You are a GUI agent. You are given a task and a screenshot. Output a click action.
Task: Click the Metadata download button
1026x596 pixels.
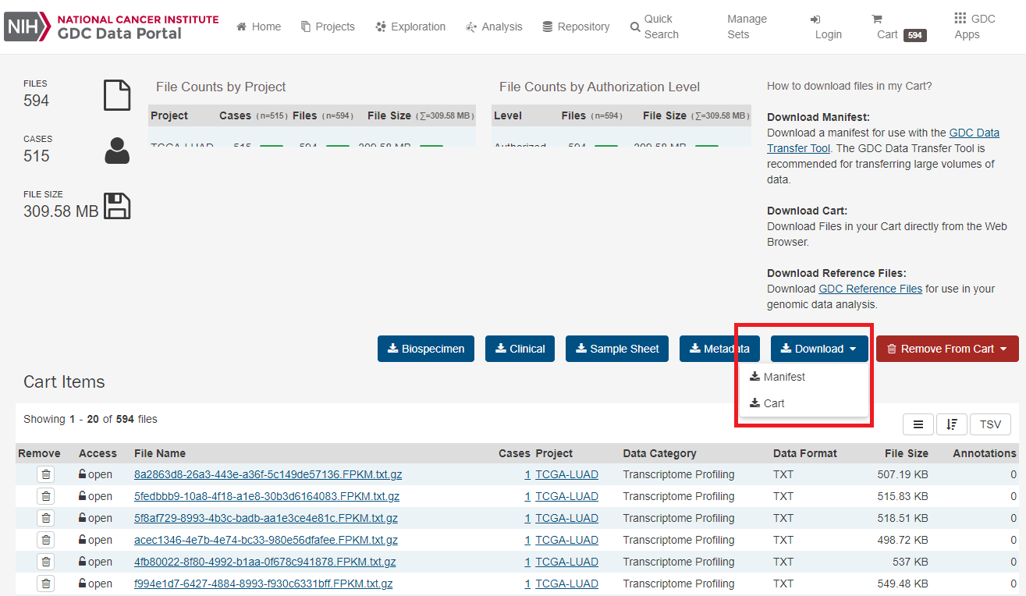click(x=720, y=349)
